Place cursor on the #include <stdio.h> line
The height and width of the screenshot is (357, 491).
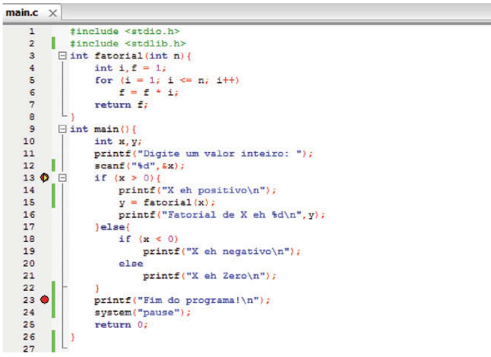(x=124, y=31)
